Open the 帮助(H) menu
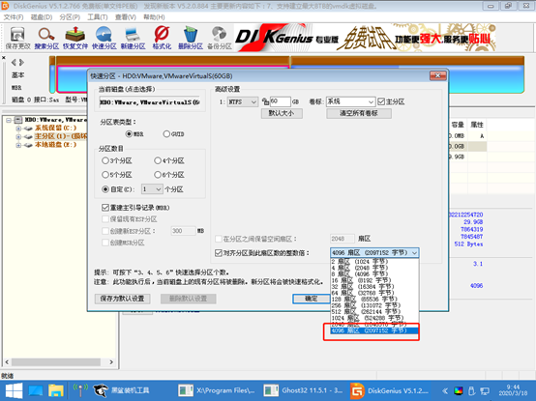Viewport: 536px width, 401px height. coord(154,17)
